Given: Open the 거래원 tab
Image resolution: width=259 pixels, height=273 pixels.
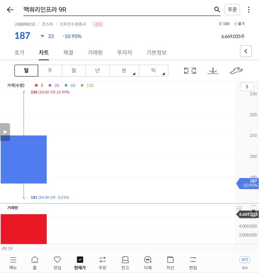Looking at the screenshot, I should pyautogui.click(x=95, y=52).
